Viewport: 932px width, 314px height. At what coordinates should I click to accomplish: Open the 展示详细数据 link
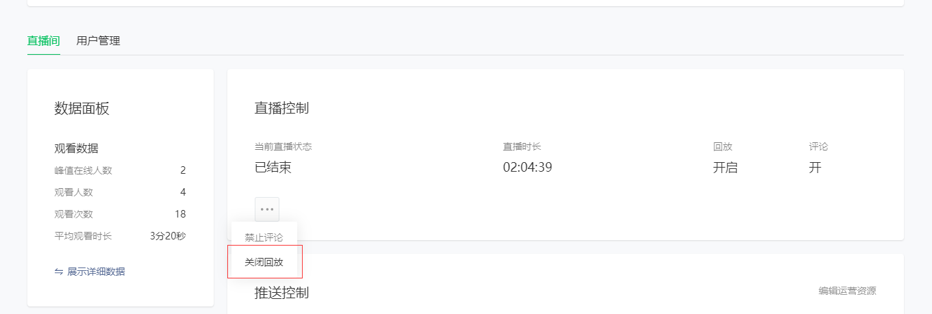96,272
